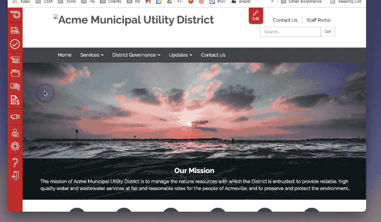Image resolution: width=381 pixels, height=222 pixels.
Task: Open the CSM bookmark folder
Action: [x=44, y=2]
